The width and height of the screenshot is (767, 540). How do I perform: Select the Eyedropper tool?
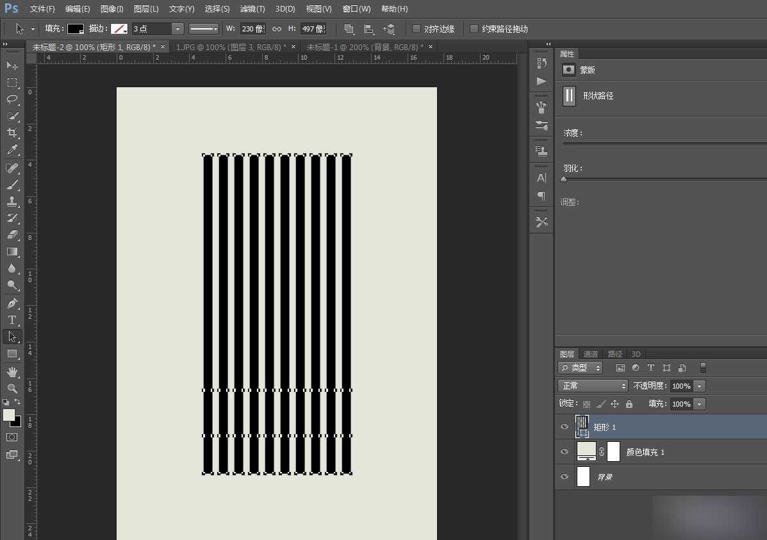point(12,150)
